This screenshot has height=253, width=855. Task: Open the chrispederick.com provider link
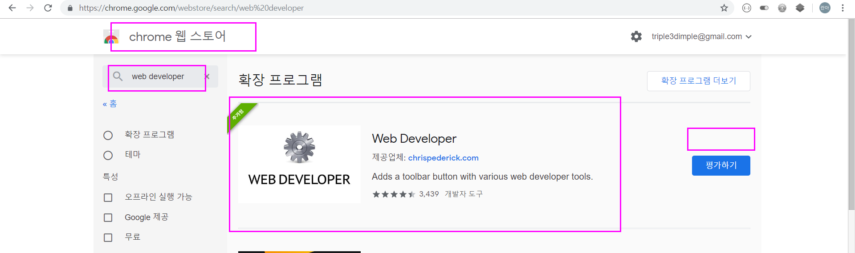pyautogui.click(x=443, y=158)
